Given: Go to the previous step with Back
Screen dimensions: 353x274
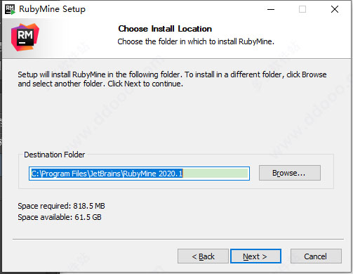Looking at the screenshot, I should tap(203, 256).
